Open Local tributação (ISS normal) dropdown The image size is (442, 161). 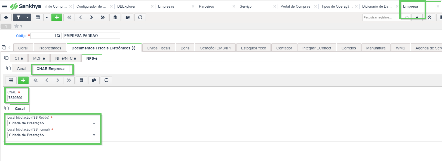point(52,135)
